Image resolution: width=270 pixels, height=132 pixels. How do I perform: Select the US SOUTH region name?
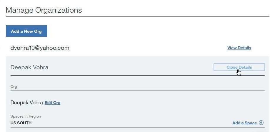(21, 123)
